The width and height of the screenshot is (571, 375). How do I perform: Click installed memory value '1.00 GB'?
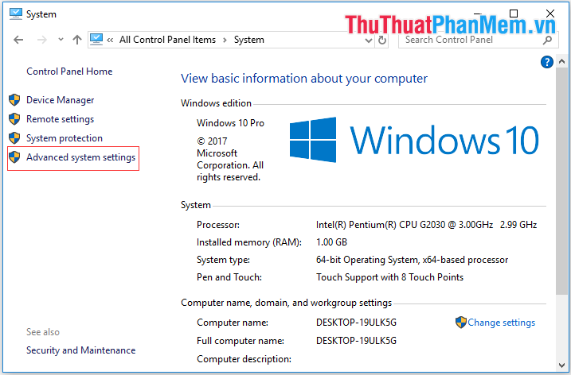[332, 242]
